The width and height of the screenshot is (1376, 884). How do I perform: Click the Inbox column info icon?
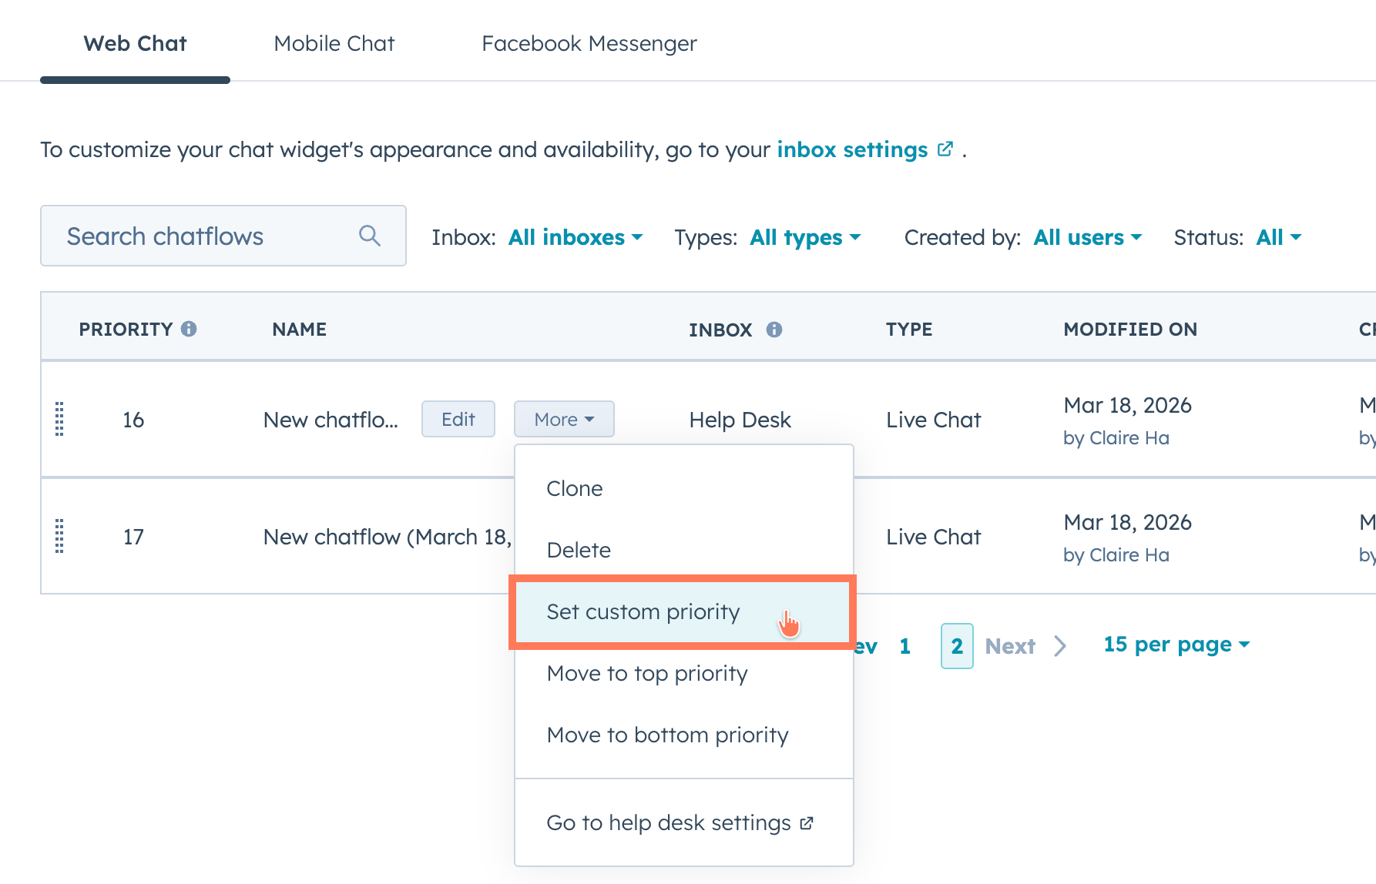click(x=774, y=330)
